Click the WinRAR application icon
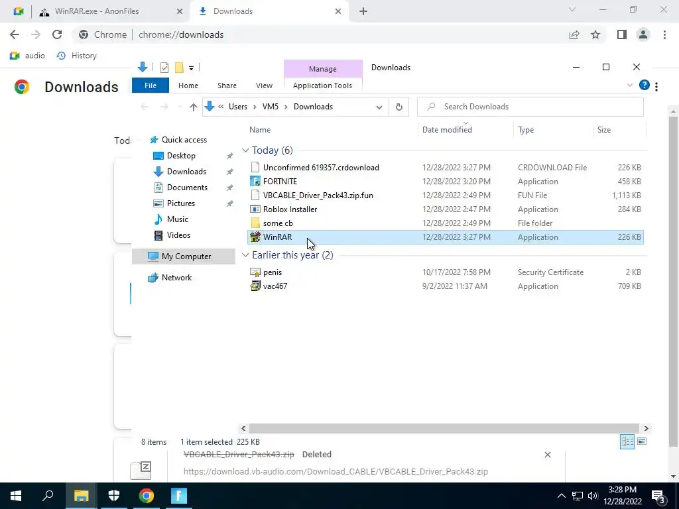679x509 pixels. point(255,237)
